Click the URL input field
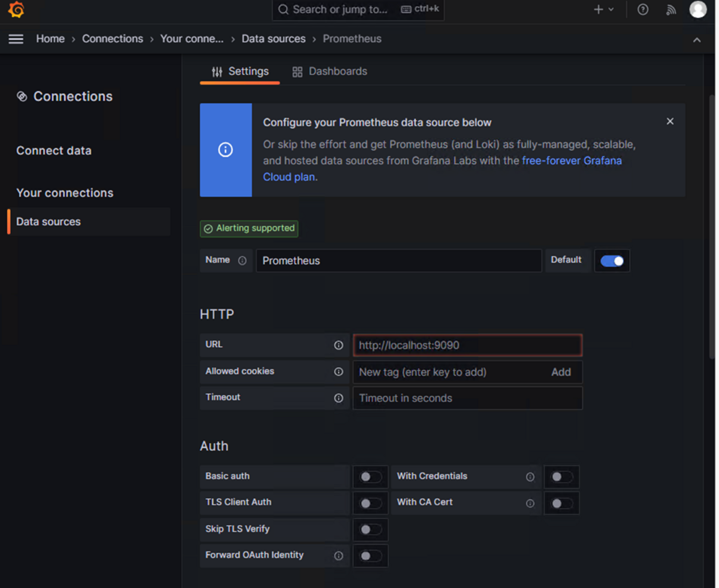This screenshot has width=719, height=588. click(467, 345)
